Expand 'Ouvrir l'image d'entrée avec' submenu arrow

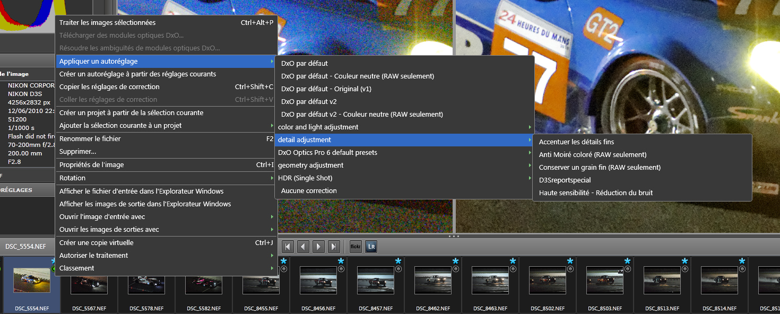click(x=272, y=217)
